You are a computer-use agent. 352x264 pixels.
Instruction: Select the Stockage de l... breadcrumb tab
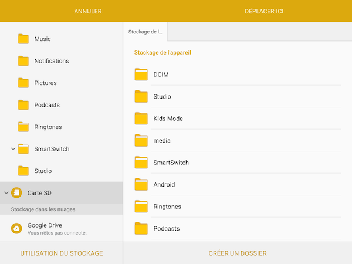(x=145, y=32)
